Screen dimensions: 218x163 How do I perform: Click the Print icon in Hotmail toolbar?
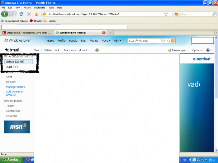tap(97, 50)
